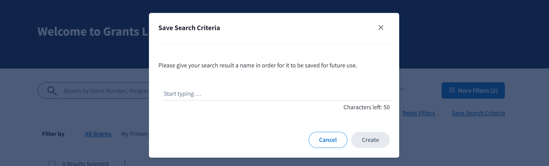Click the Save Search Criteria dialog title
The width and height of the screenshot is (549, 166).
click(x=189, y=28)
